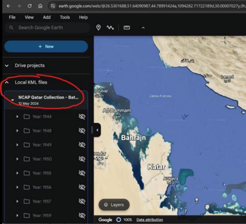The width and height of the screenshot is (246, 224).
Task: Click the Search Google Earth field
Action: [x=48, y=27]
